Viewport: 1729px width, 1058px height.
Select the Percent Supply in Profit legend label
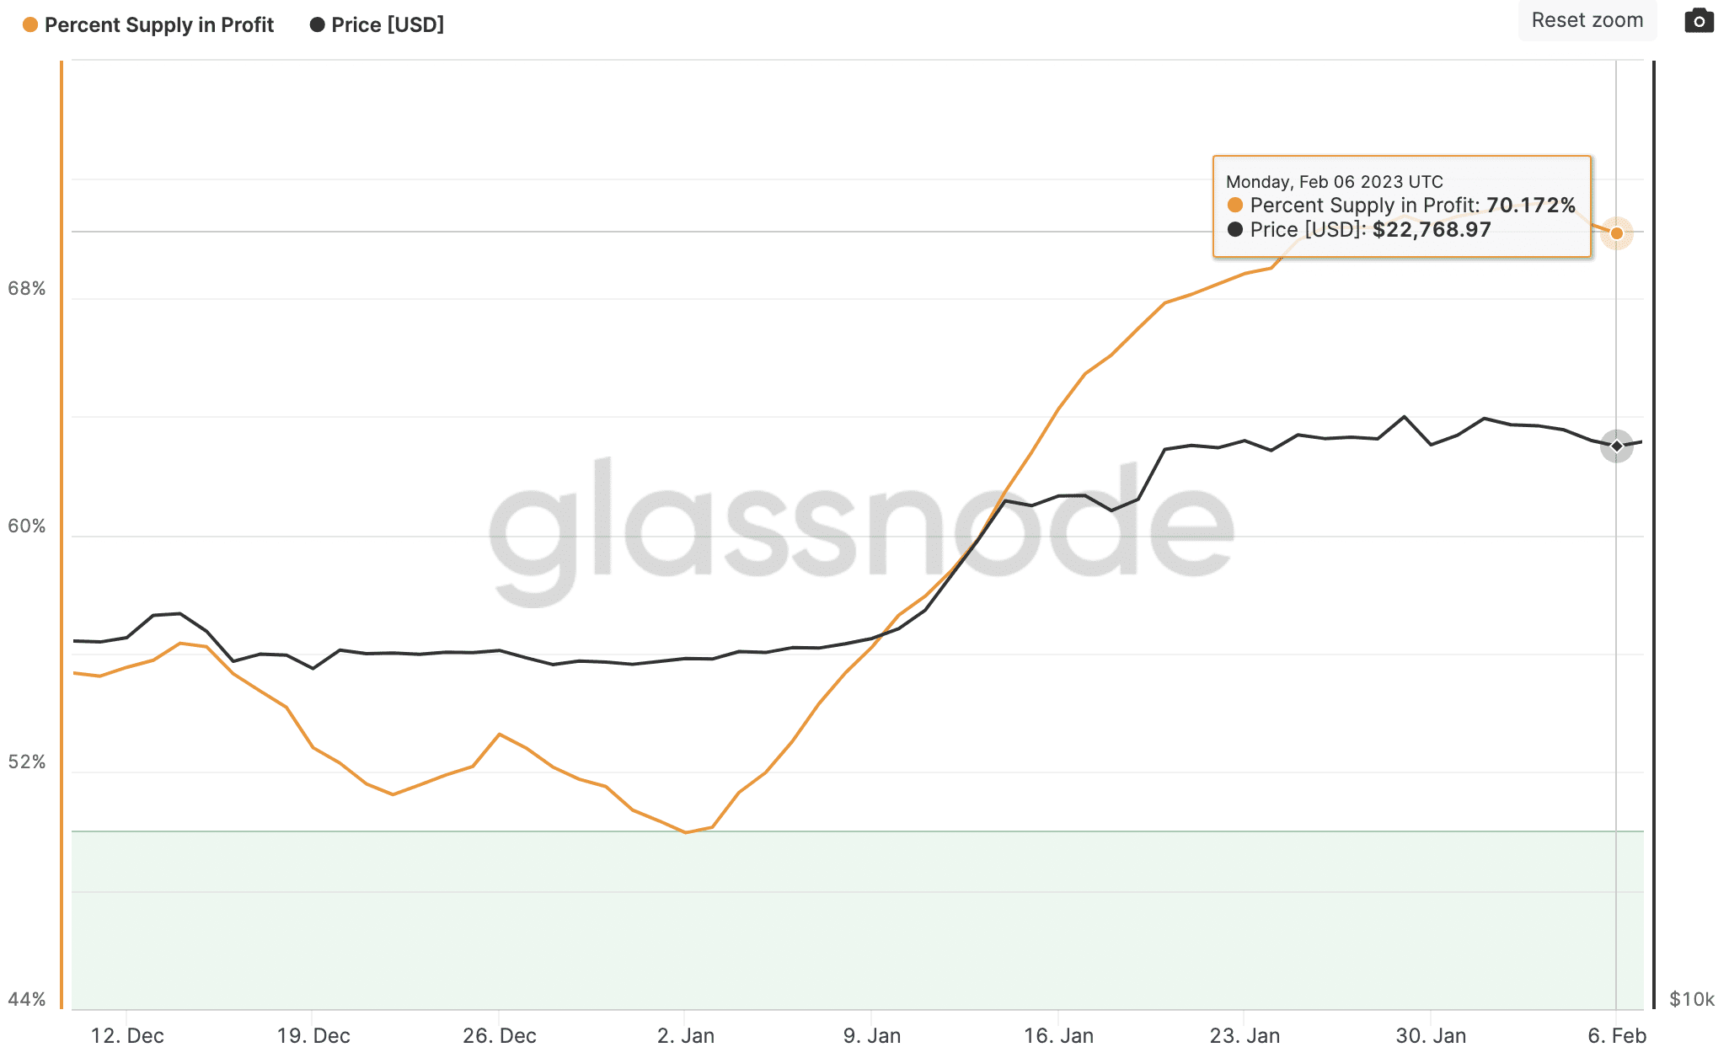coord(160,24)
